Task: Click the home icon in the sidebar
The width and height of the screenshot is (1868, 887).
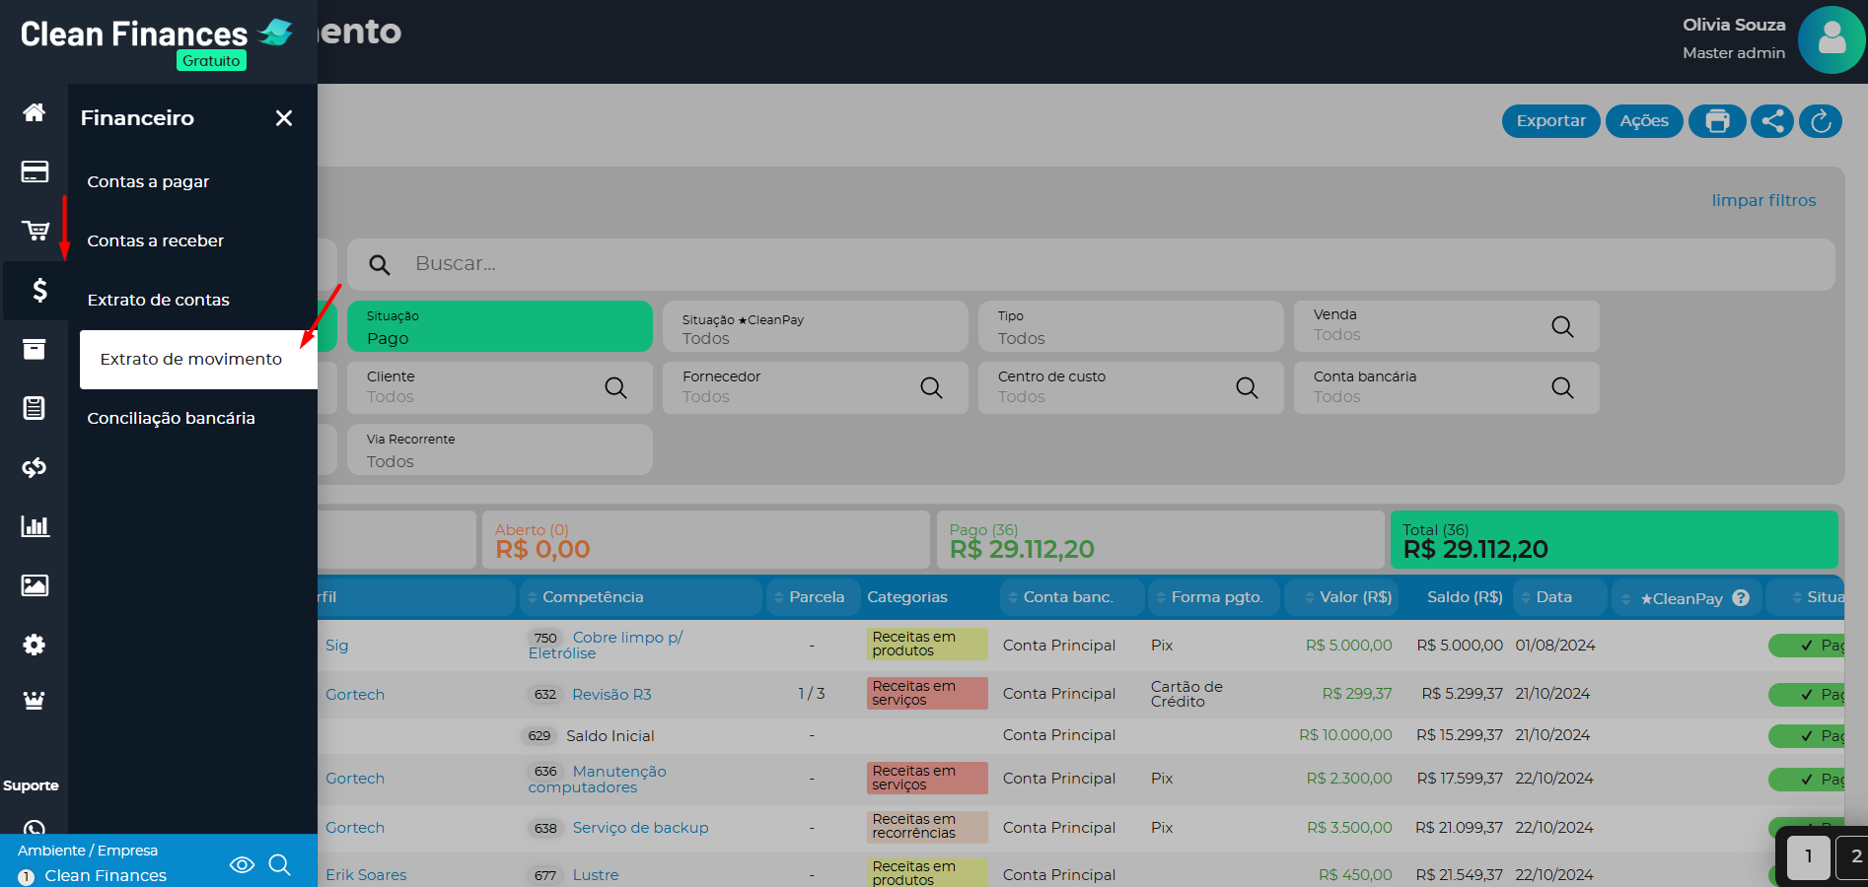Action: click(x=35, y=112)
